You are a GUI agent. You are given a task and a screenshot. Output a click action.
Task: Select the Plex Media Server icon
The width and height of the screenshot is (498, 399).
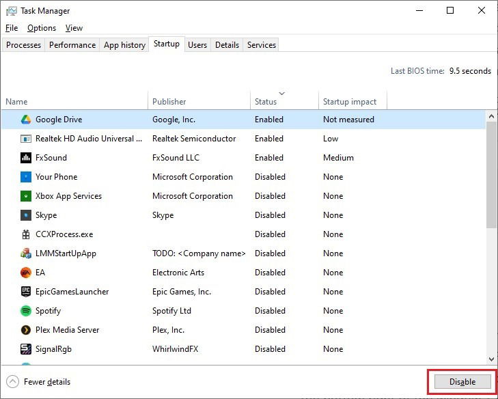(x=26, y=330)
